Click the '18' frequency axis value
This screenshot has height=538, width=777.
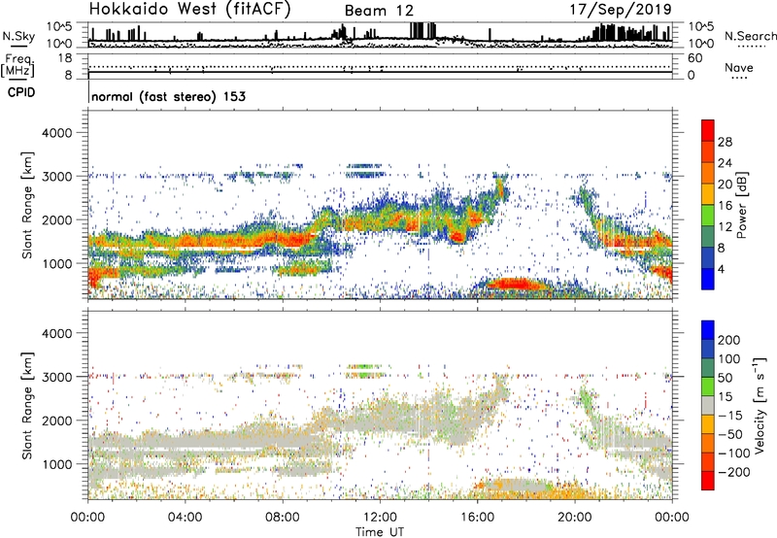tap(65, 58)
